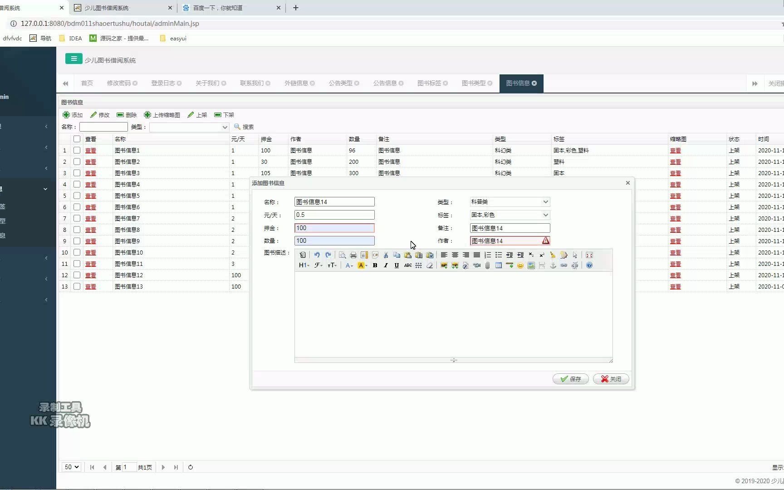Viewport: 784px width, 490px height.
Task: Apply strikethrough ABC formatting
Action: [408, 265]
